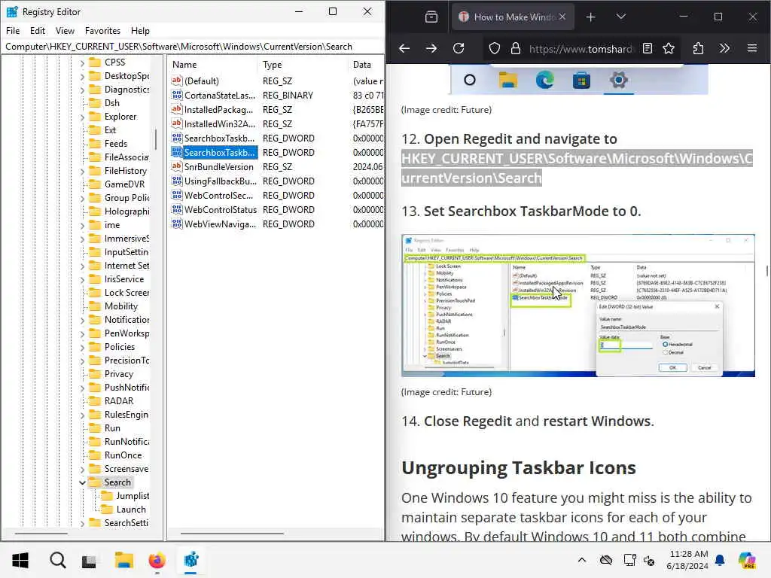Viewport: 771px width, 578px height.
Task: Click the registry tree horizontal scrollbar
Action: pos(41,533)
